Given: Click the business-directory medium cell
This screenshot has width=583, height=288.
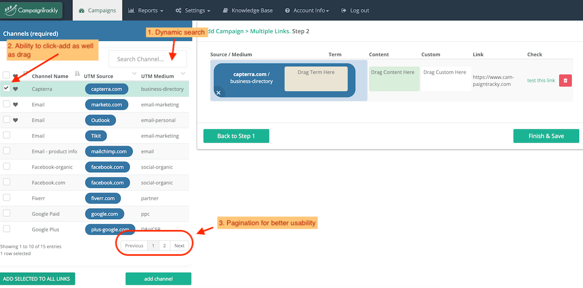Looking at the screenshot, I should point(162,89).
